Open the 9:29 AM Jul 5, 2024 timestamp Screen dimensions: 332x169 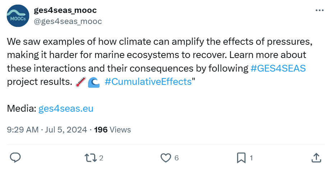47,130
